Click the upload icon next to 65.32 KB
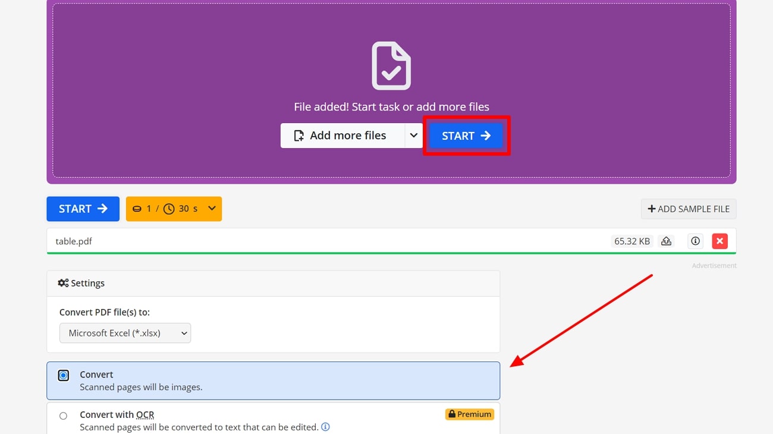Screen dimensions: 773x434 [666, 241]
